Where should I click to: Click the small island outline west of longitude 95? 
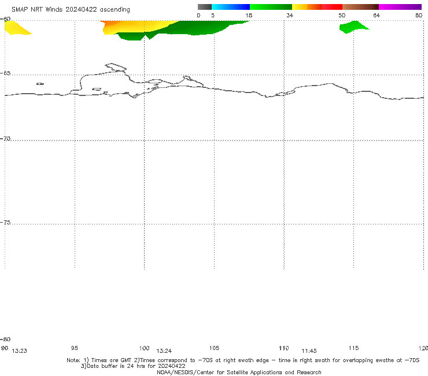click(40, 84)
